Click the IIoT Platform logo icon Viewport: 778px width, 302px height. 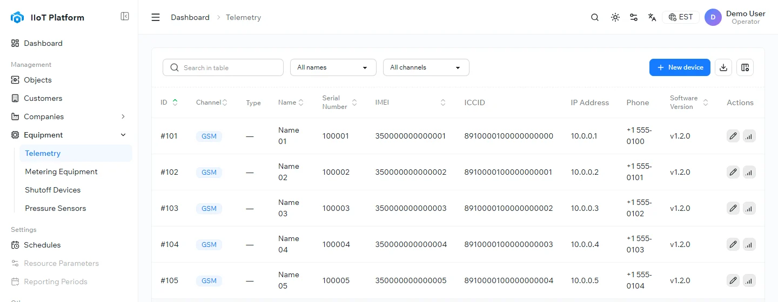point(17,17)
